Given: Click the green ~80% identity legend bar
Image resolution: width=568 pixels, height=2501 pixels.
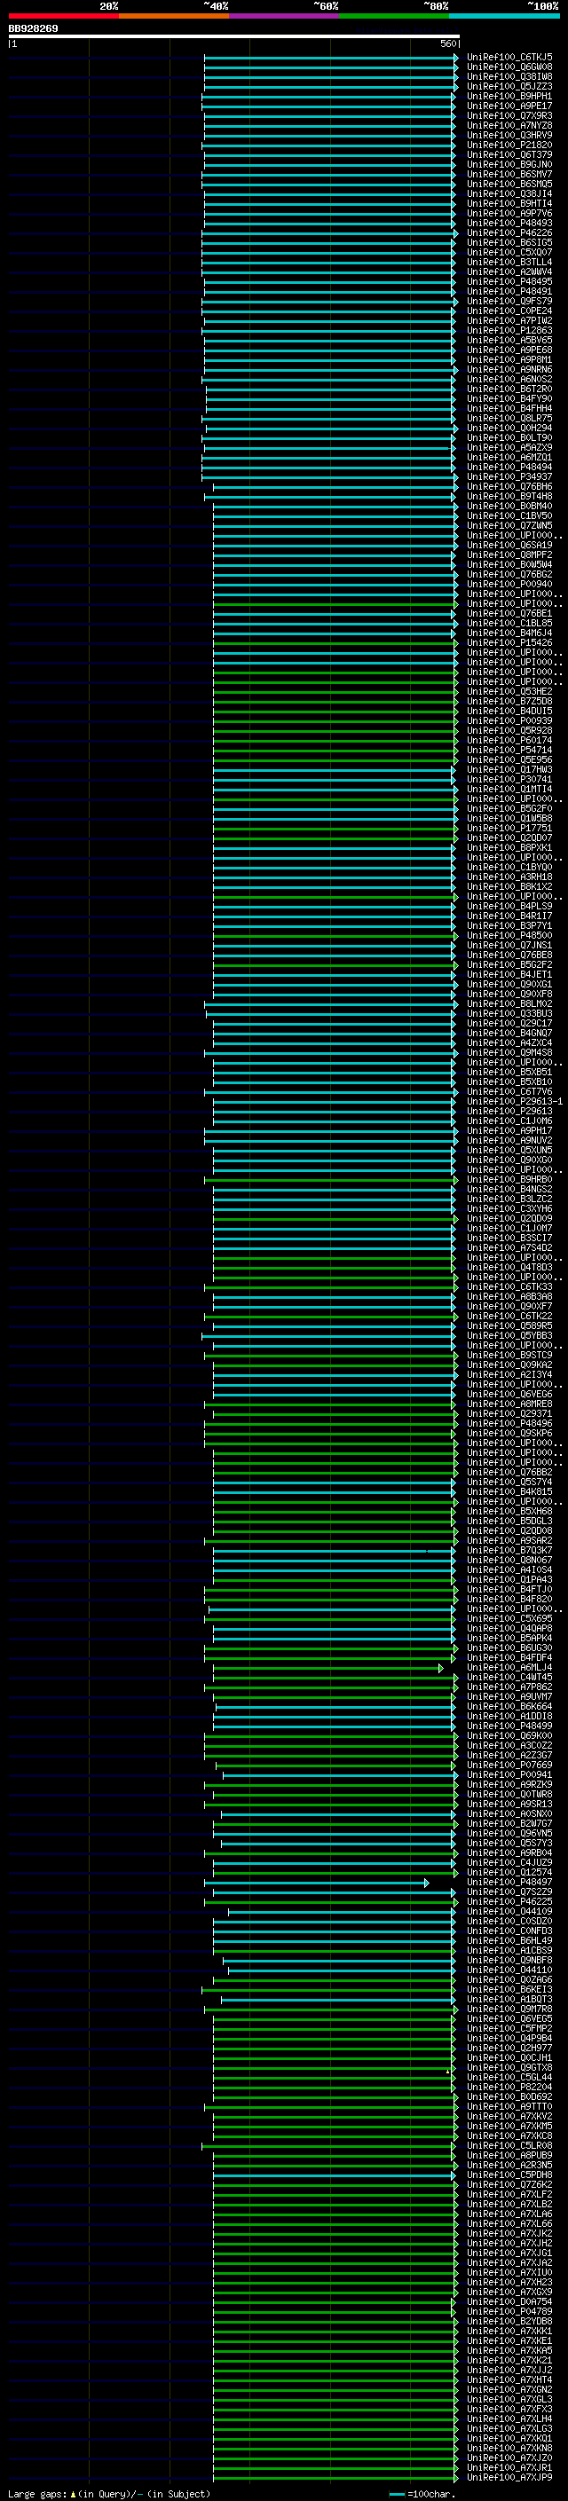Looking at the screenshot, I should click(x=394, y=16).
